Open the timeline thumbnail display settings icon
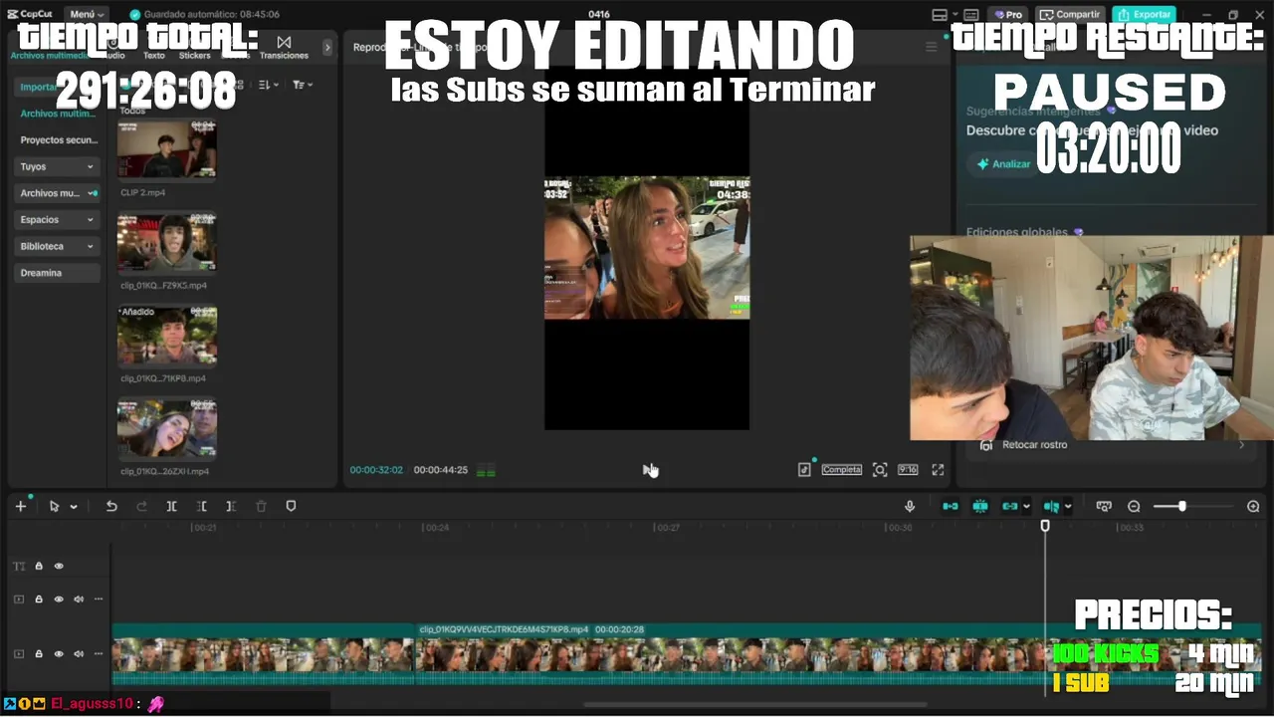The image size is (1274, 717). click(x=1103, y=506)
